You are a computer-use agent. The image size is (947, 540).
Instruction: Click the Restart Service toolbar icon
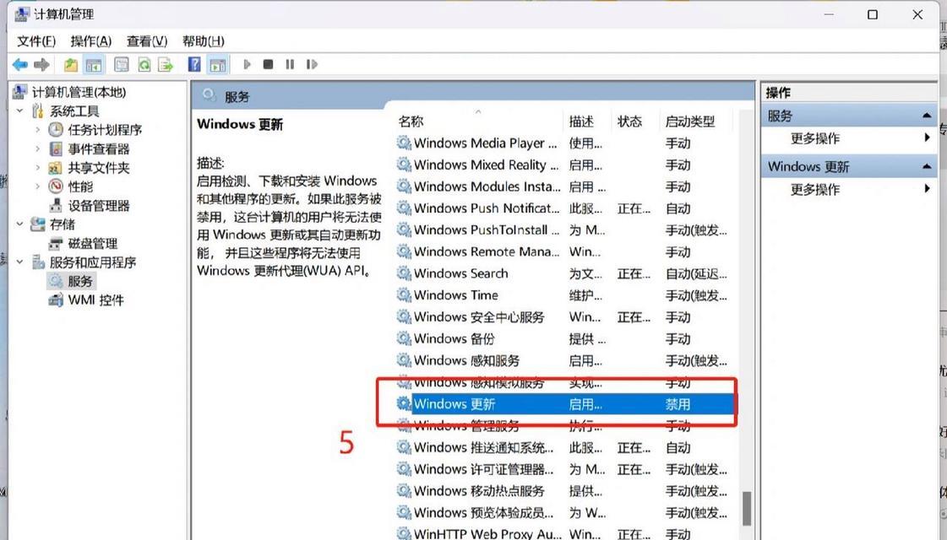(x=312, y=64)
